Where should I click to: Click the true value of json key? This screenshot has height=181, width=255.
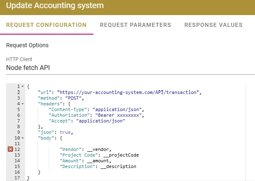click(x=65, y=132)
